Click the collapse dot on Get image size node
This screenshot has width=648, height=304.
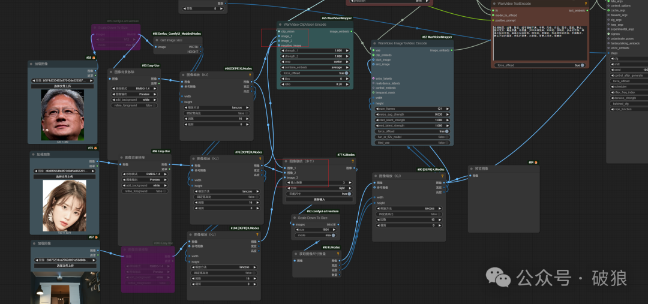coord(156,40)
